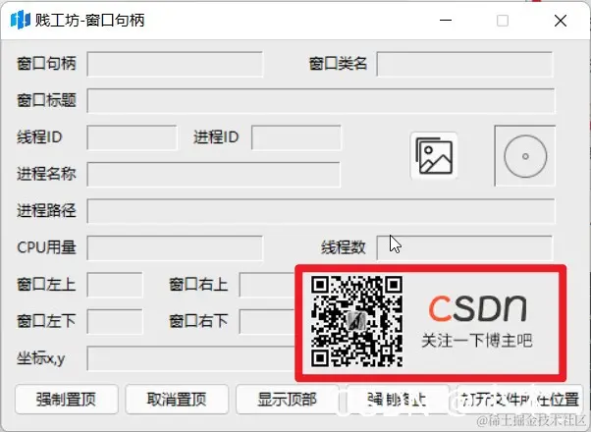591x432 pixels.
Task: Click the 显示顶部 button
Action: tap(288, 400)
